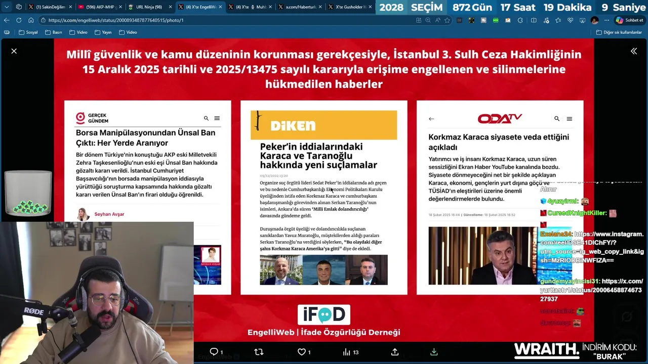Click the green HDK extension icon
The height and width of the screenshot is (364, 648).
[496, 20]
